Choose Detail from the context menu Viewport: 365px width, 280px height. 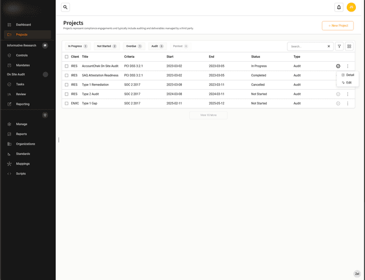click(349, 75)
